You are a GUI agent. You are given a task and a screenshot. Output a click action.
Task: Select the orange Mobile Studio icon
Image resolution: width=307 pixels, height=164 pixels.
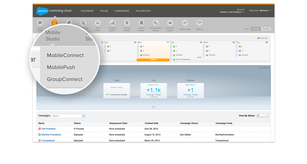(x=54, y=23)
